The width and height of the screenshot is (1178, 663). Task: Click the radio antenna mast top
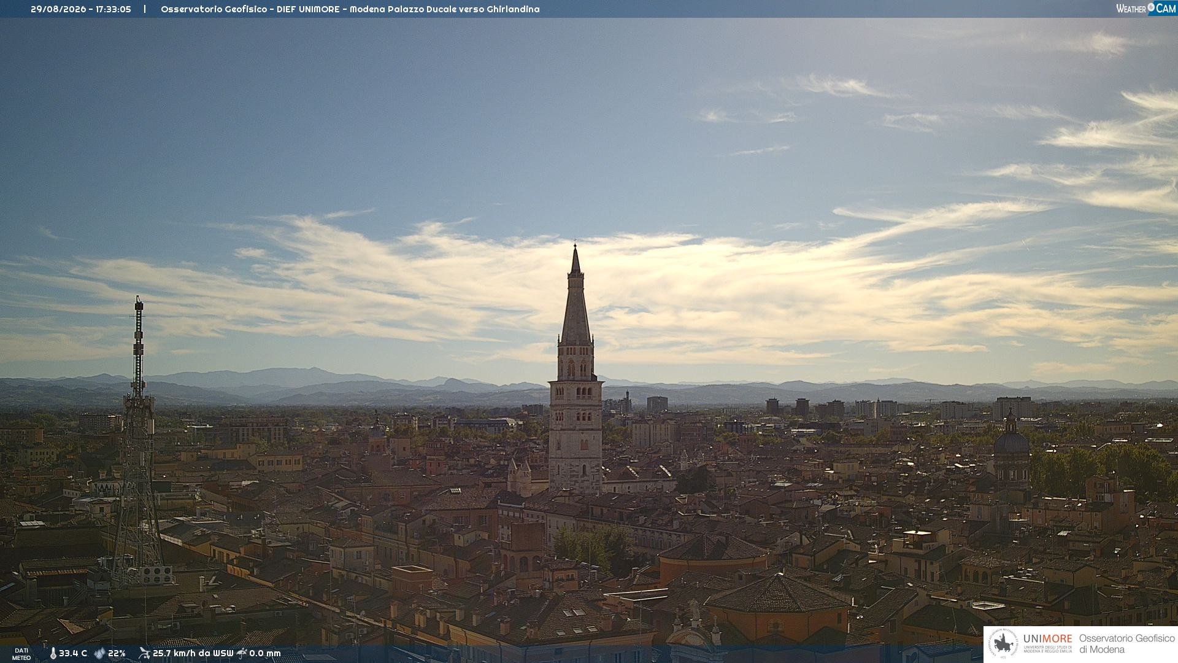[x=139, y=303]
